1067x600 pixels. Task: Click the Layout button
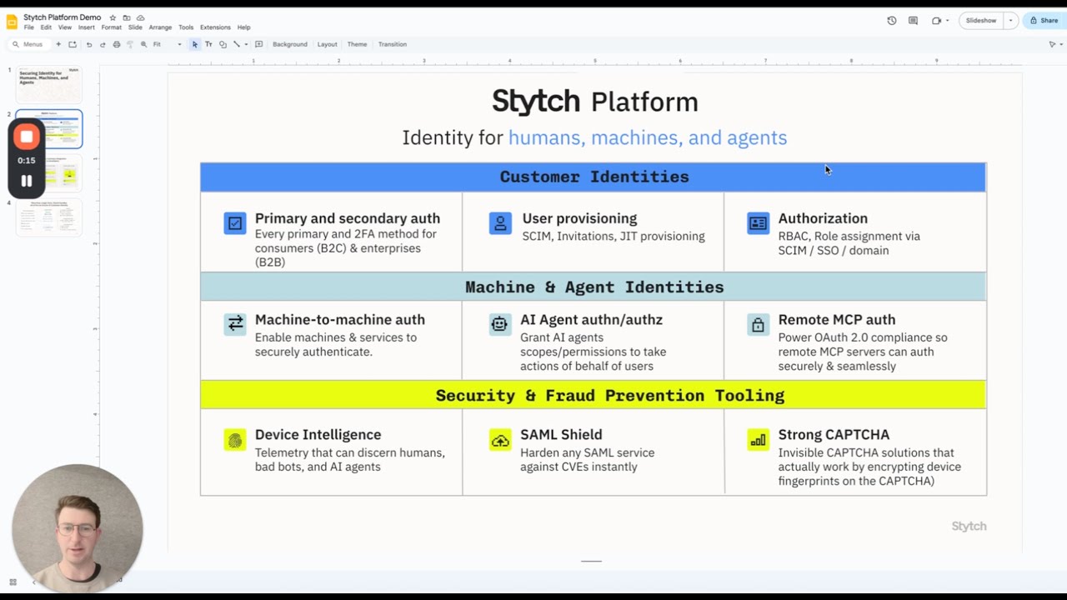[328, 44]
